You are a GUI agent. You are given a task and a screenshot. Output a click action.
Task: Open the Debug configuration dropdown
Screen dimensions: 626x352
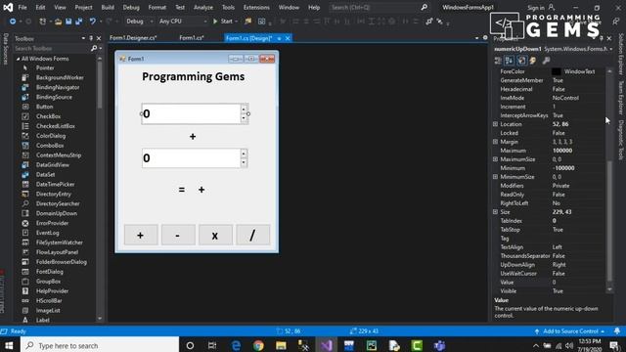140,22
